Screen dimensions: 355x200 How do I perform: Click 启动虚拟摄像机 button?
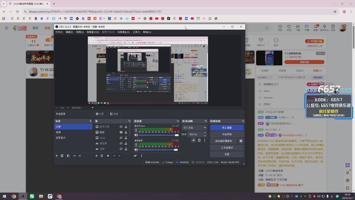[x=224, y=141]
